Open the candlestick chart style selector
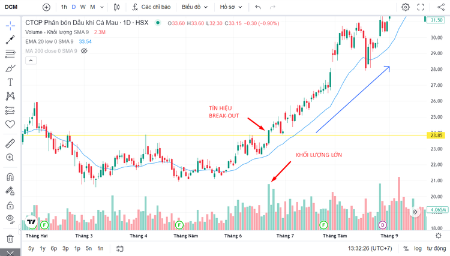Image resolution: width=450 pixels, height=256 pixels. (x=117, y=7)
